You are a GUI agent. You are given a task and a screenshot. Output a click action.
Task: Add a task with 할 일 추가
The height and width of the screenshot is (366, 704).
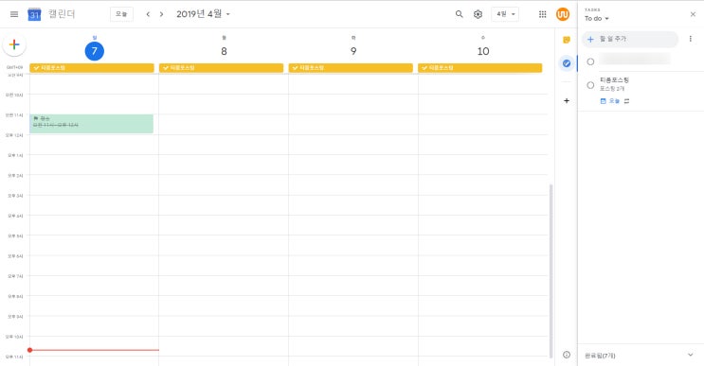[x=630, y=40]
